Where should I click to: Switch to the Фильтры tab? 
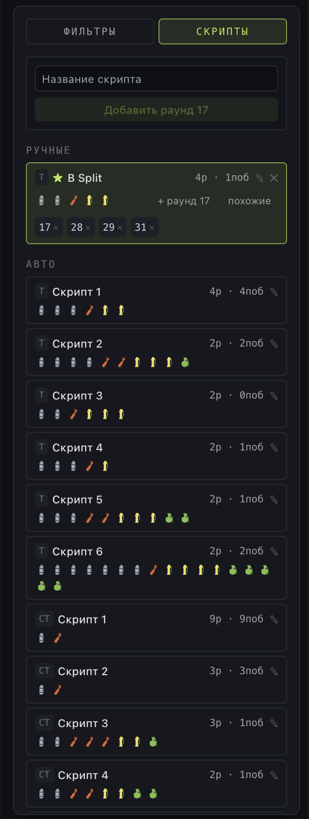[x=90, y=32]
